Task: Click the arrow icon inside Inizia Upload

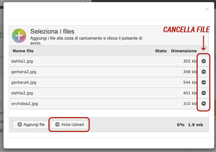Action: [x=57, y=124]
